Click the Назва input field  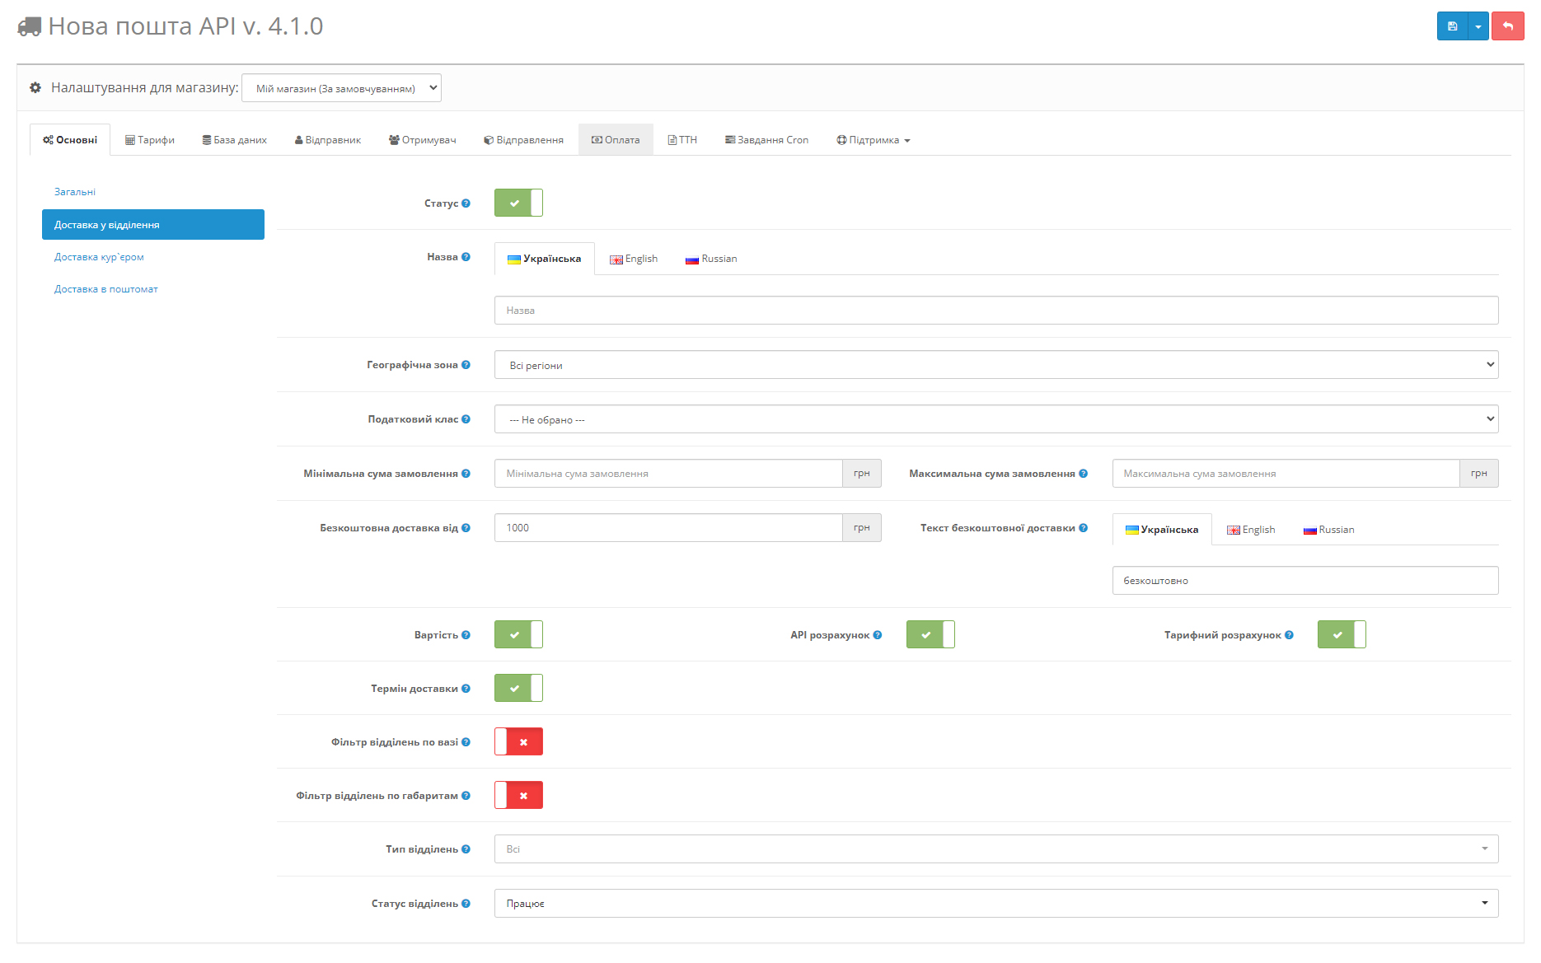[x=996, y=311]
